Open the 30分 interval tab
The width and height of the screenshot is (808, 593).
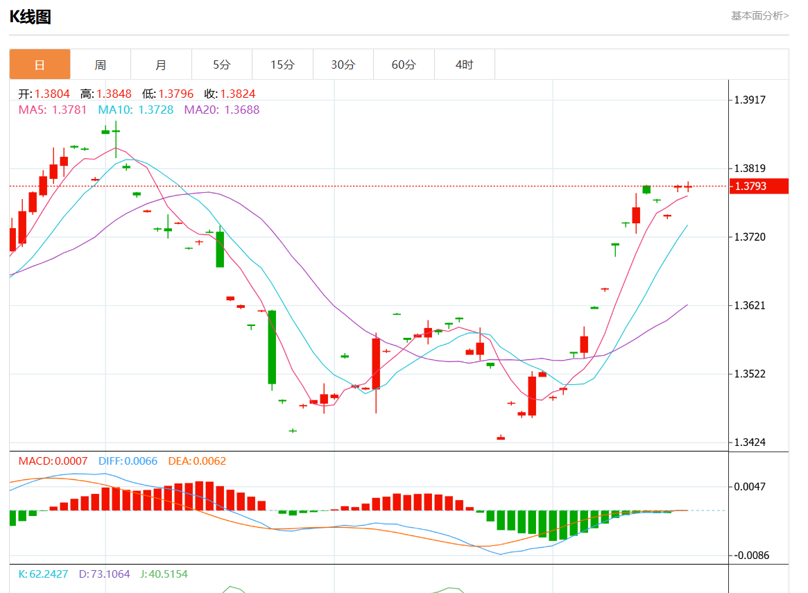[x=343, y=65]
